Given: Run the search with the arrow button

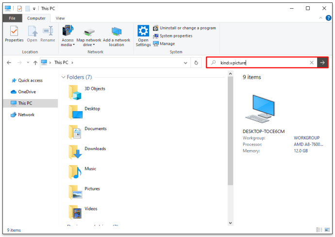Looking at the screenshot, I should coord(322,63).
